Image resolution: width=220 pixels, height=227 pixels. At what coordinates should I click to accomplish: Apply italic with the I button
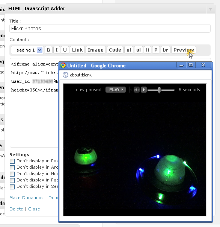pos(57,50)
